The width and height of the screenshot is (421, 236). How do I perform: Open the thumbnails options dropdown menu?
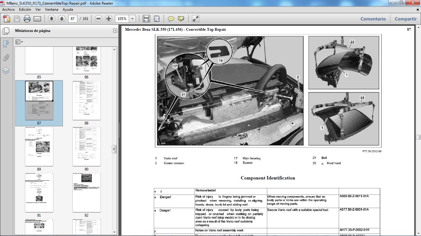pyautogui.click(x=18, y=42)
